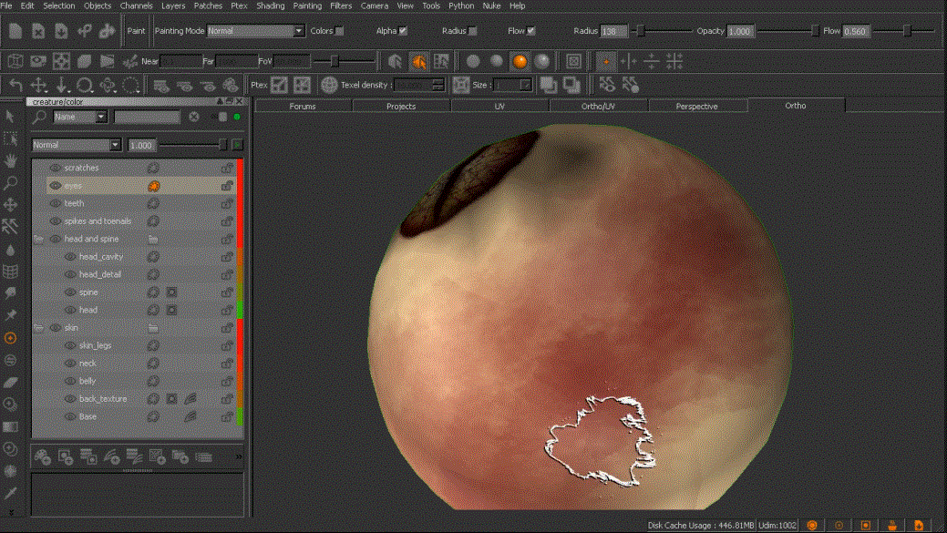Click the layer opacity value field

141,145
